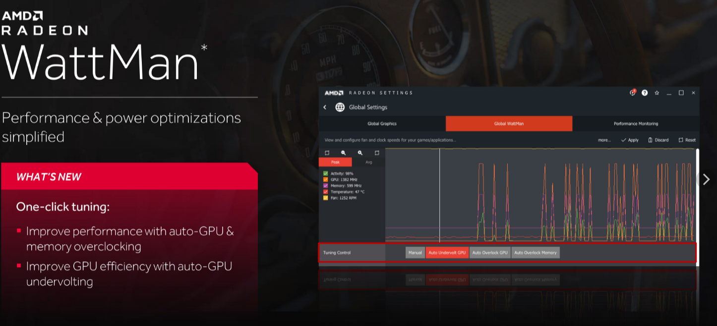The image size is (717, 326).
Task: Reset WattMan settings
Action: click(x=687, y=140)
